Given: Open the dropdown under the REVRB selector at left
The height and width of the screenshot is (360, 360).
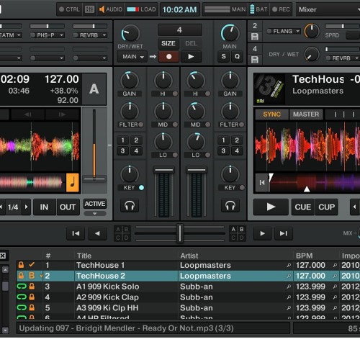Looking at the screenshot, I should pyautogui.click(x=104, y=58).
